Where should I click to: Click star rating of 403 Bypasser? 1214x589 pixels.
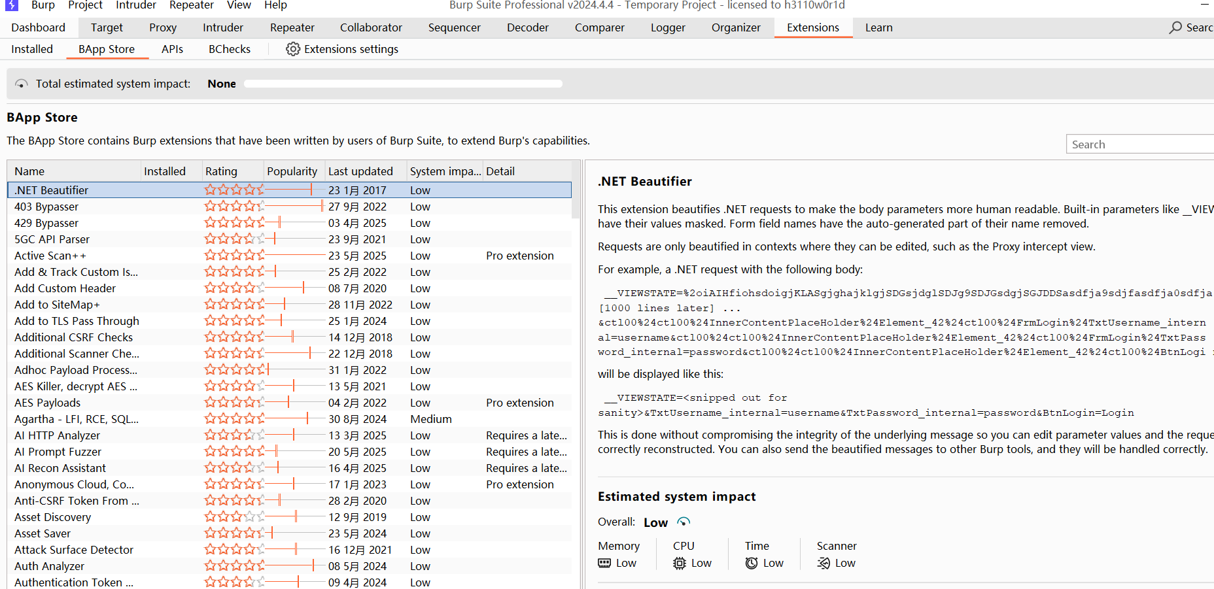point(234,207)
